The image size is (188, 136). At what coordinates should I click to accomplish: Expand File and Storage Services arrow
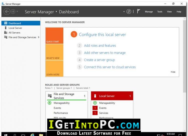pos(39,37)
